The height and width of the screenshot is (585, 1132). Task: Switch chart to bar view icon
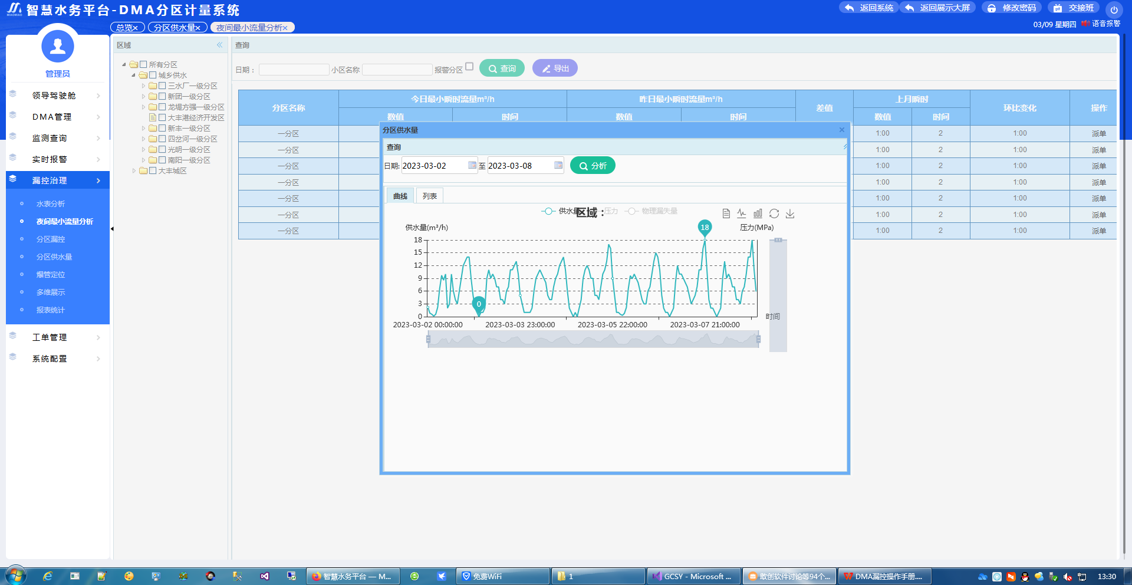(758, 213)
